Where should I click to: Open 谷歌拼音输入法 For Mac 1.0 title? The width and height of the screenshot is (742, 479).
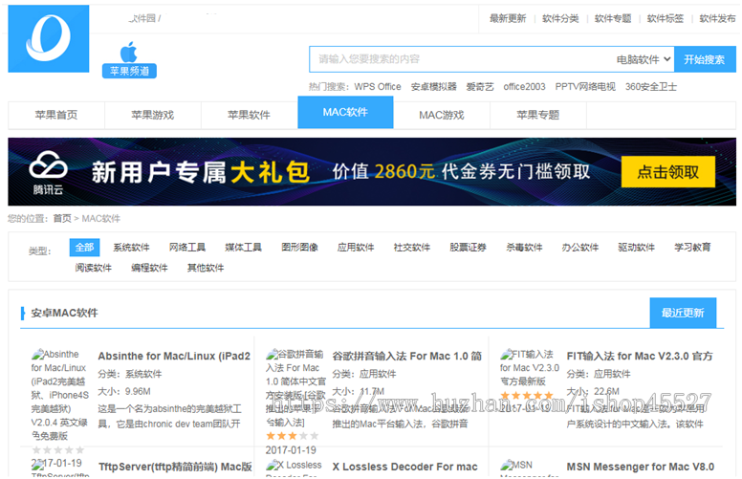[407, 356]
